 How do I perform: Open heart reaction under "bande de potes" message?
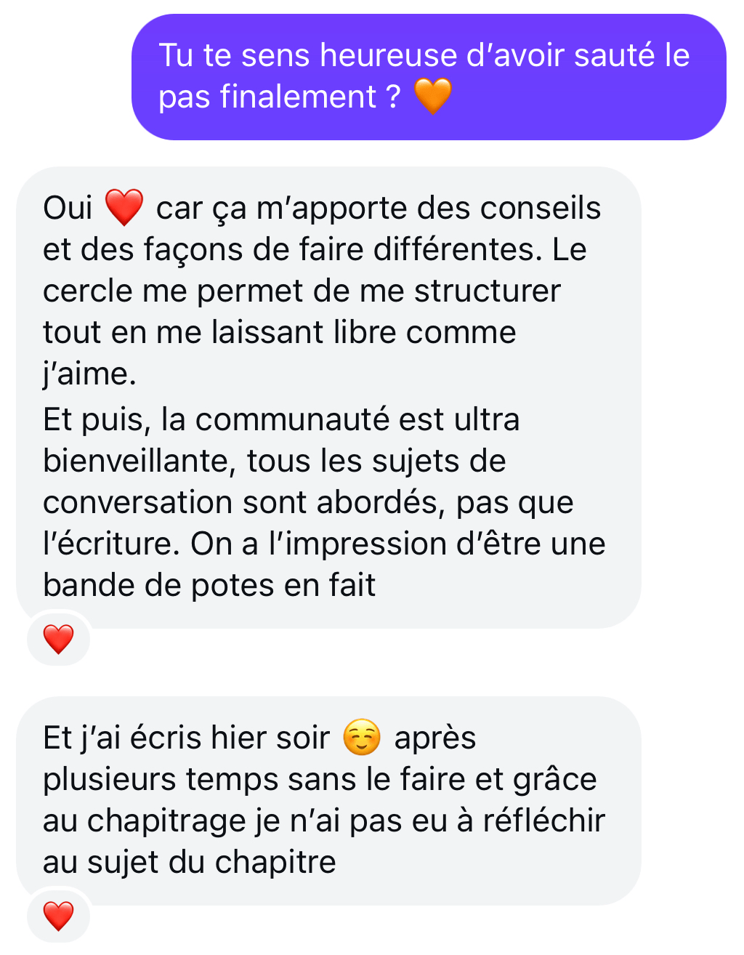coord(58,639)
